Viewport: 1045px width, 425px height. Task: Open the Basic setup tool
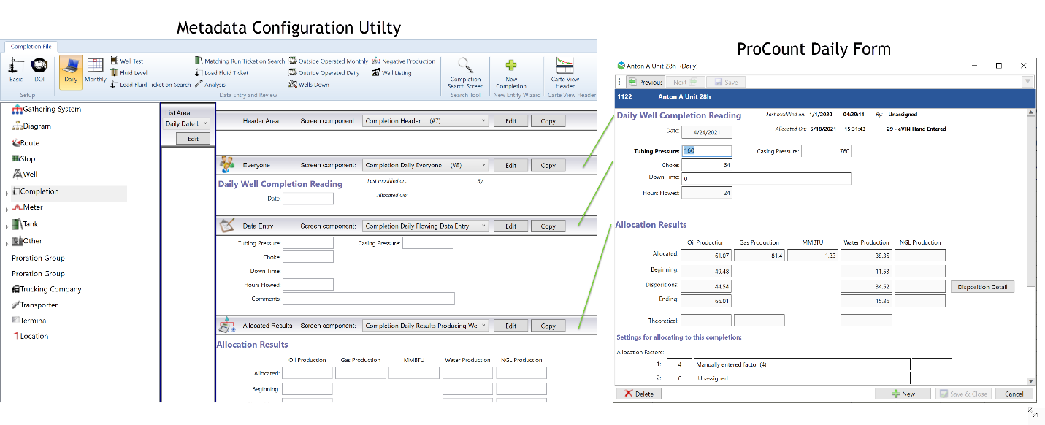(15, 69)
